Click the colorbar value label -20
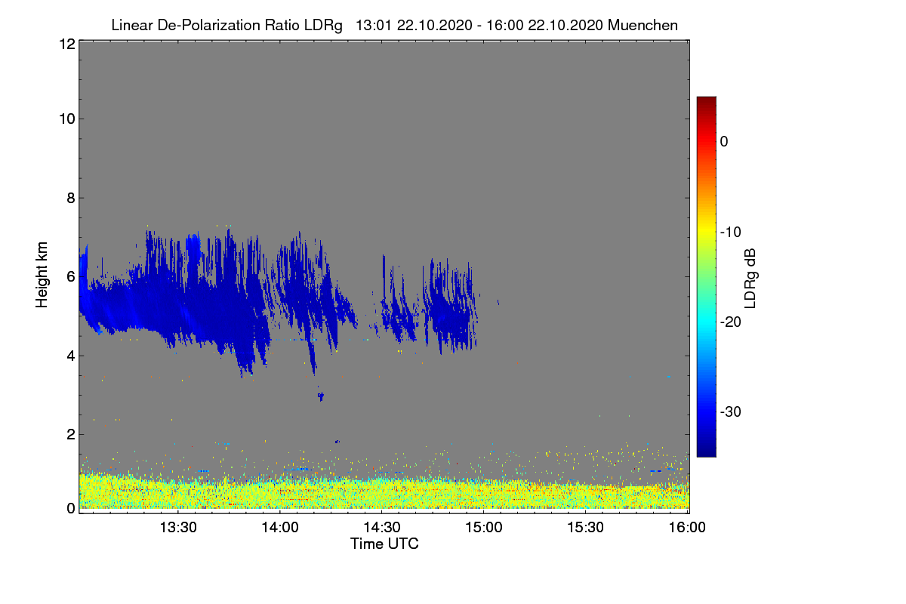The width and height of the screenshot is (906, 604). point(730,322)
